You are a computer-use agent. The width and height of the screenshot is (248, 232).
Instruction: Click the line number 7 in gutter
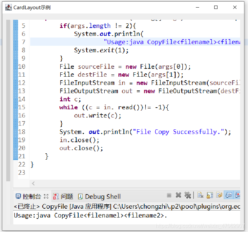click(x=23, y=42)
